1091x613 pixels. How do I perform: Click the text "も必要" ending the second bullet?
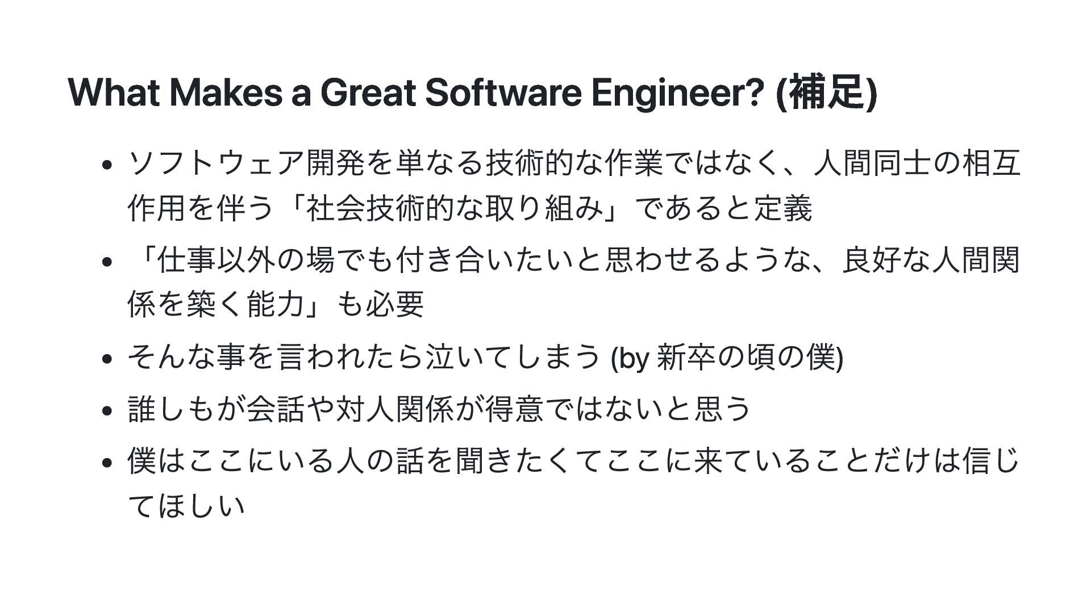pos(380,305)
